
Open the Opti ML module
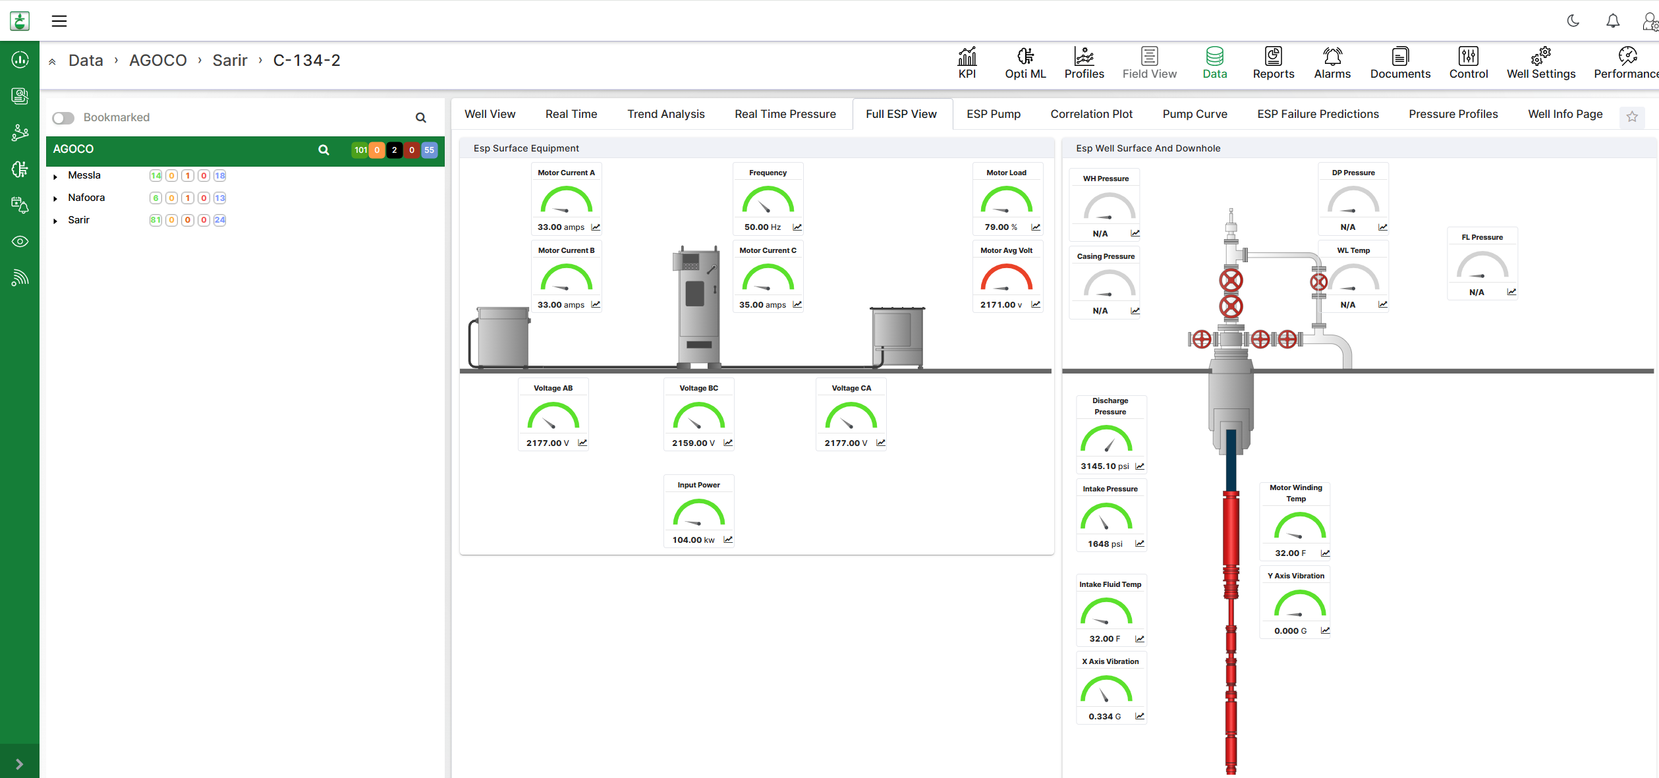(1025, 57)
